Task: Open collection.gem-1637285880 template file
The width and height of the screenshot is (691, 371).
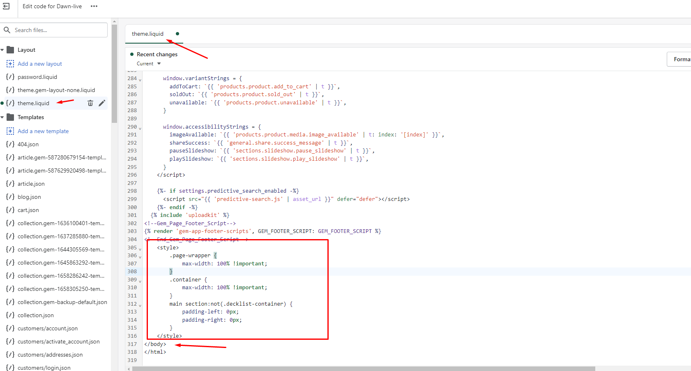Action: pyautogui.click(x=61, y=236)
